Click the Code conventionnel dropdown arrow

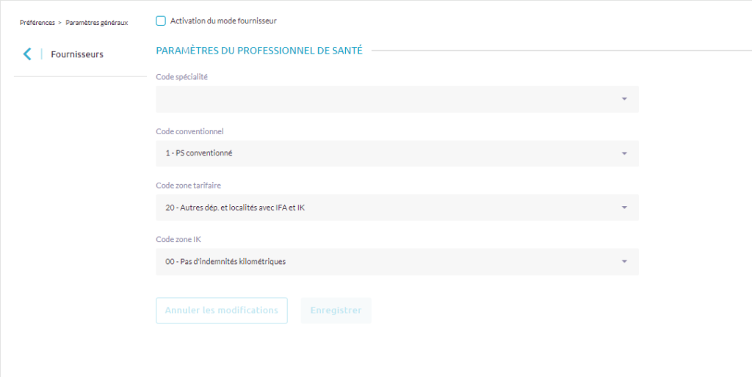click(623, 153)
